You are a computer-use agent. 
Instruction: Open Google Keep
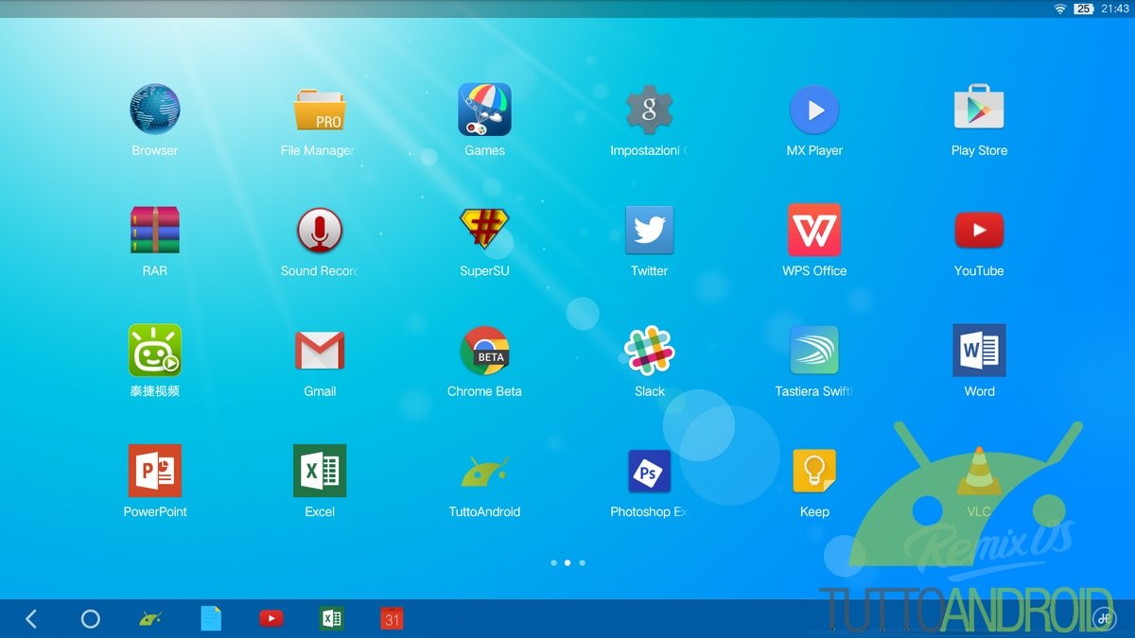[814, 471]
